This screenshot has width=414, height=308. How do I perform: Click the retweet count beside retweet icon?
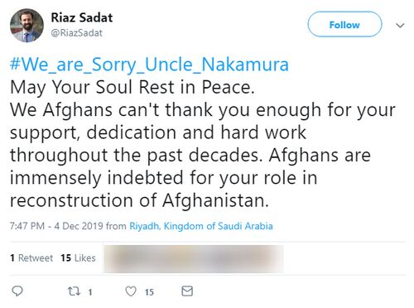pos(90,292)
